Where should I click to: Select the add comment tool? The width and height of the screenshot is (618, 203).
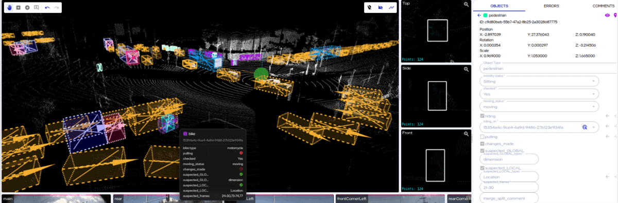(36, 8)
